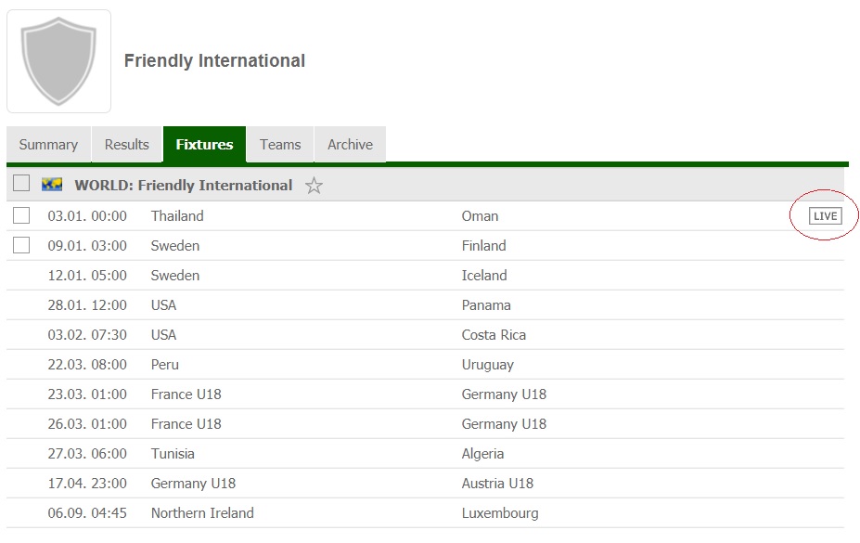Click the Panama team name
Viewport: 860px width, 543px height.
[486, 305]
